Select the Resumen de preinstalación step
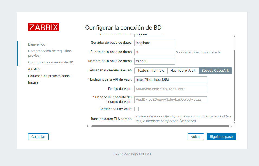Viewport: 259px width, 166px height. [x=49, y=76]
